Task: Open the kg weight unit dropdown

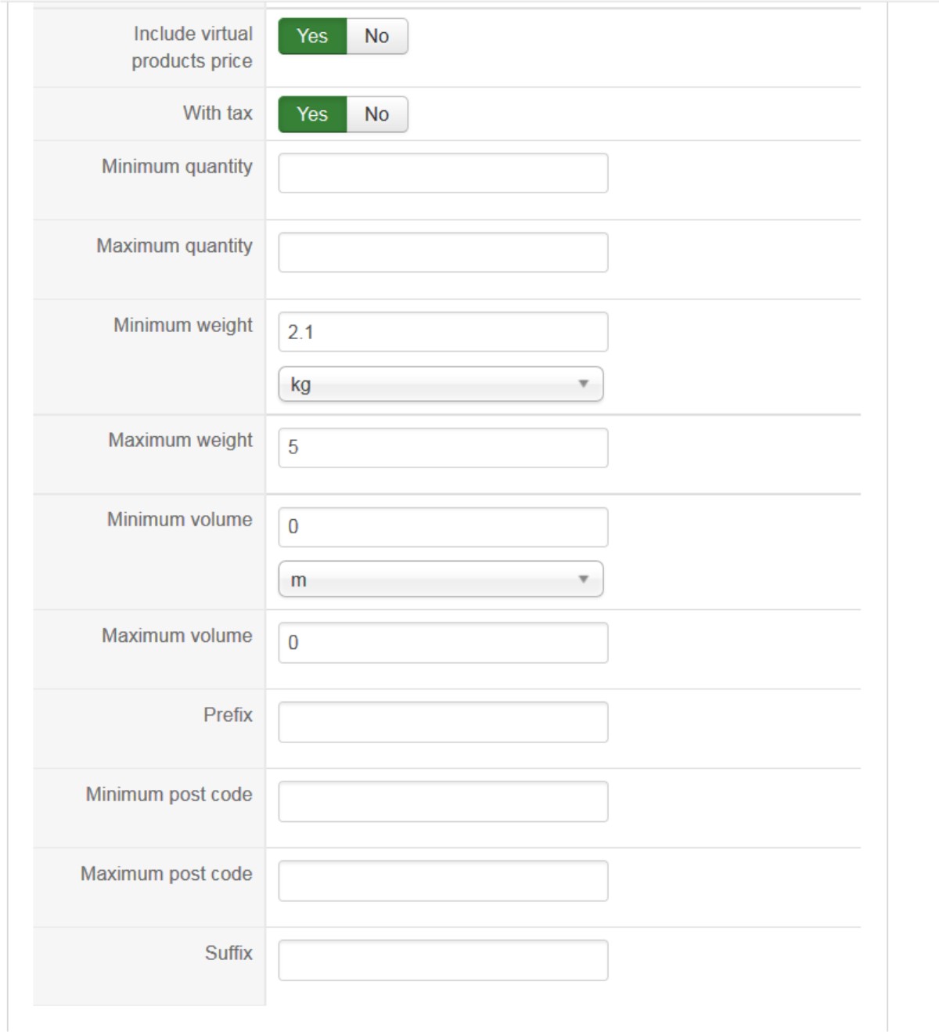Action: (x=441, y=384)
